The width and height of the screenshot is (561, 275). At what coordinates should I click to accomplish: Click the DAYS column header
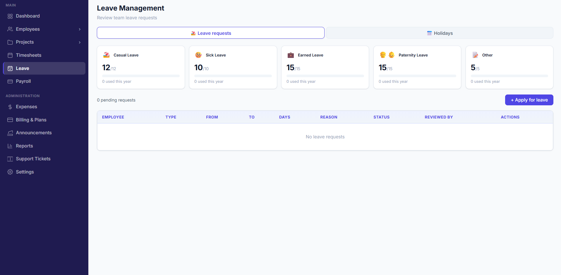[x=285, y=117]
